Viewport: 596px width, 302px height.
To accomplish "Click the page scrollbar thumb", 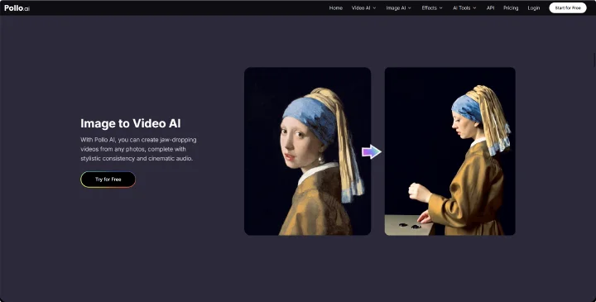I will click(x=594, y=60).
